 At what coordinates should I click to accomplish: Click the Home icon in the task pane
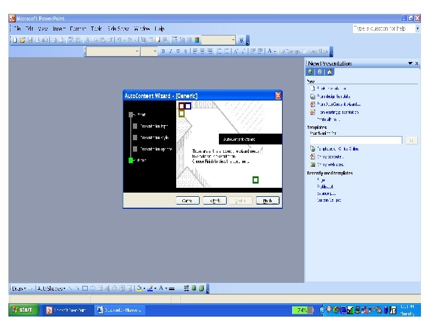tap(329, 72)
